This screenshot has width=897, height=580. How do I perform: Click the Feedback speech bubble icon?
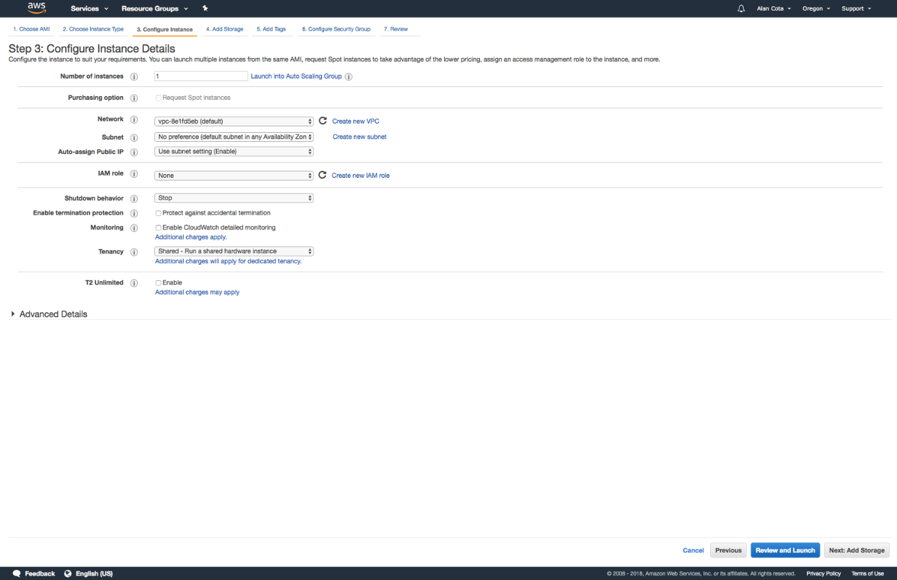click(x=17, y=574)
